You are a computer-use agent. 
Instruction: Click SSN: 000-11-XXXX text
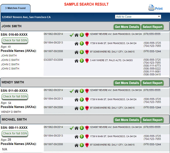pyautogui.click(x=14, y=128)
